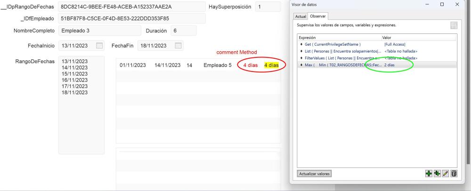Image resolution: width=471 pixels, height=191 pixels.
Task: Switch to the Actual tab
Action: pyautogui.click(x=300, y=16)
